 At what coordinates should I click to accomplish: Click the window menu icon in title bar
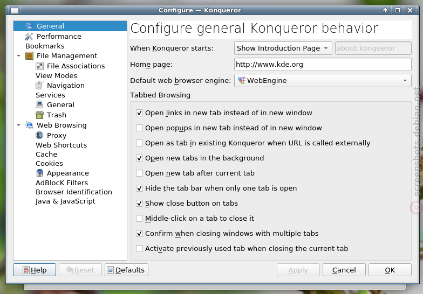coord(14,10)
